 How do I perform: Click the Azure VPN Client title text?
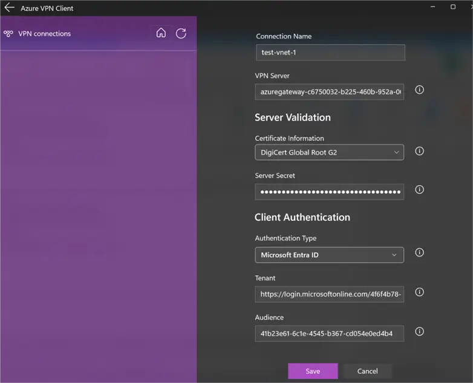pyautogui.click(x=47, y=8)
